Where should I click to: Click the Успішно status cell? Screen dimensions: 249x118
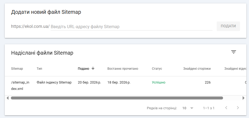click(x=158, y=82)
